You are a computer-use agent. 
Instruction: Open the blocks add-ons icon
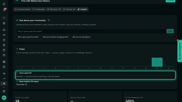click(x=4, y=91)
